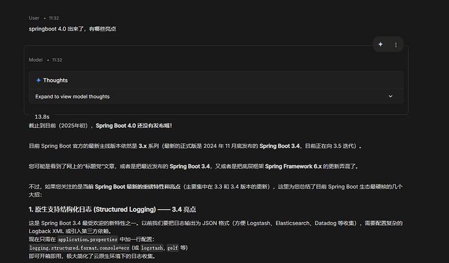Click the user message timestamp 11:32

point(54,18)
